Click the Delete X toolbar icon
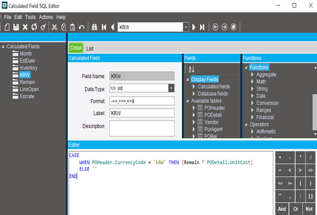This screenshot has width=317, height=215. coord(25,27)
